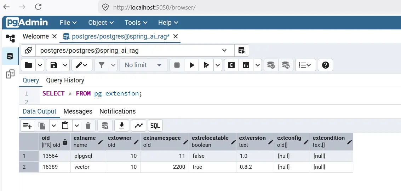The height and width of the screenshot is (191, 401).
Task: Expand the execute options dropdown arrow
Action: point(218,65)
